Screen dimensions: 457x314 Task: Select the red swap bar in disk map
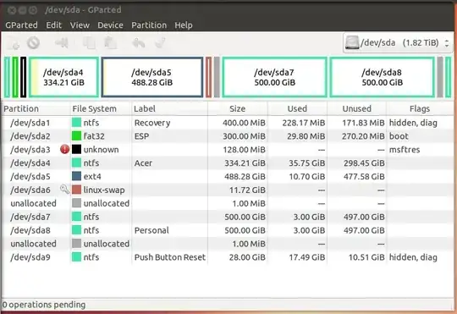209,77
